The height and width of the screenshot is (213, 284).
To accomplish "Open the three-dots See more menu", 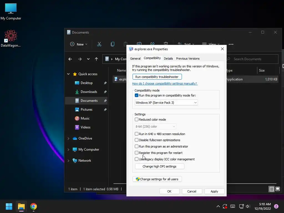I will [231, 44].
